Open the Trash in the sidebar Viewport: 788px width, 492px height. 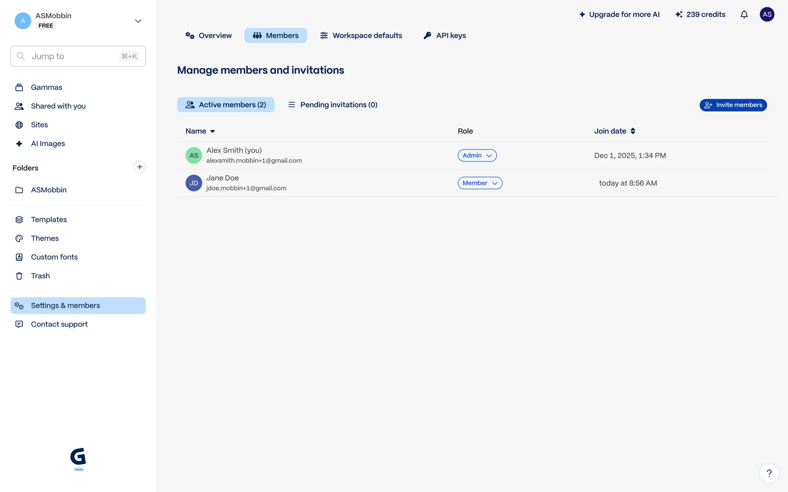(x=40, y=276)
